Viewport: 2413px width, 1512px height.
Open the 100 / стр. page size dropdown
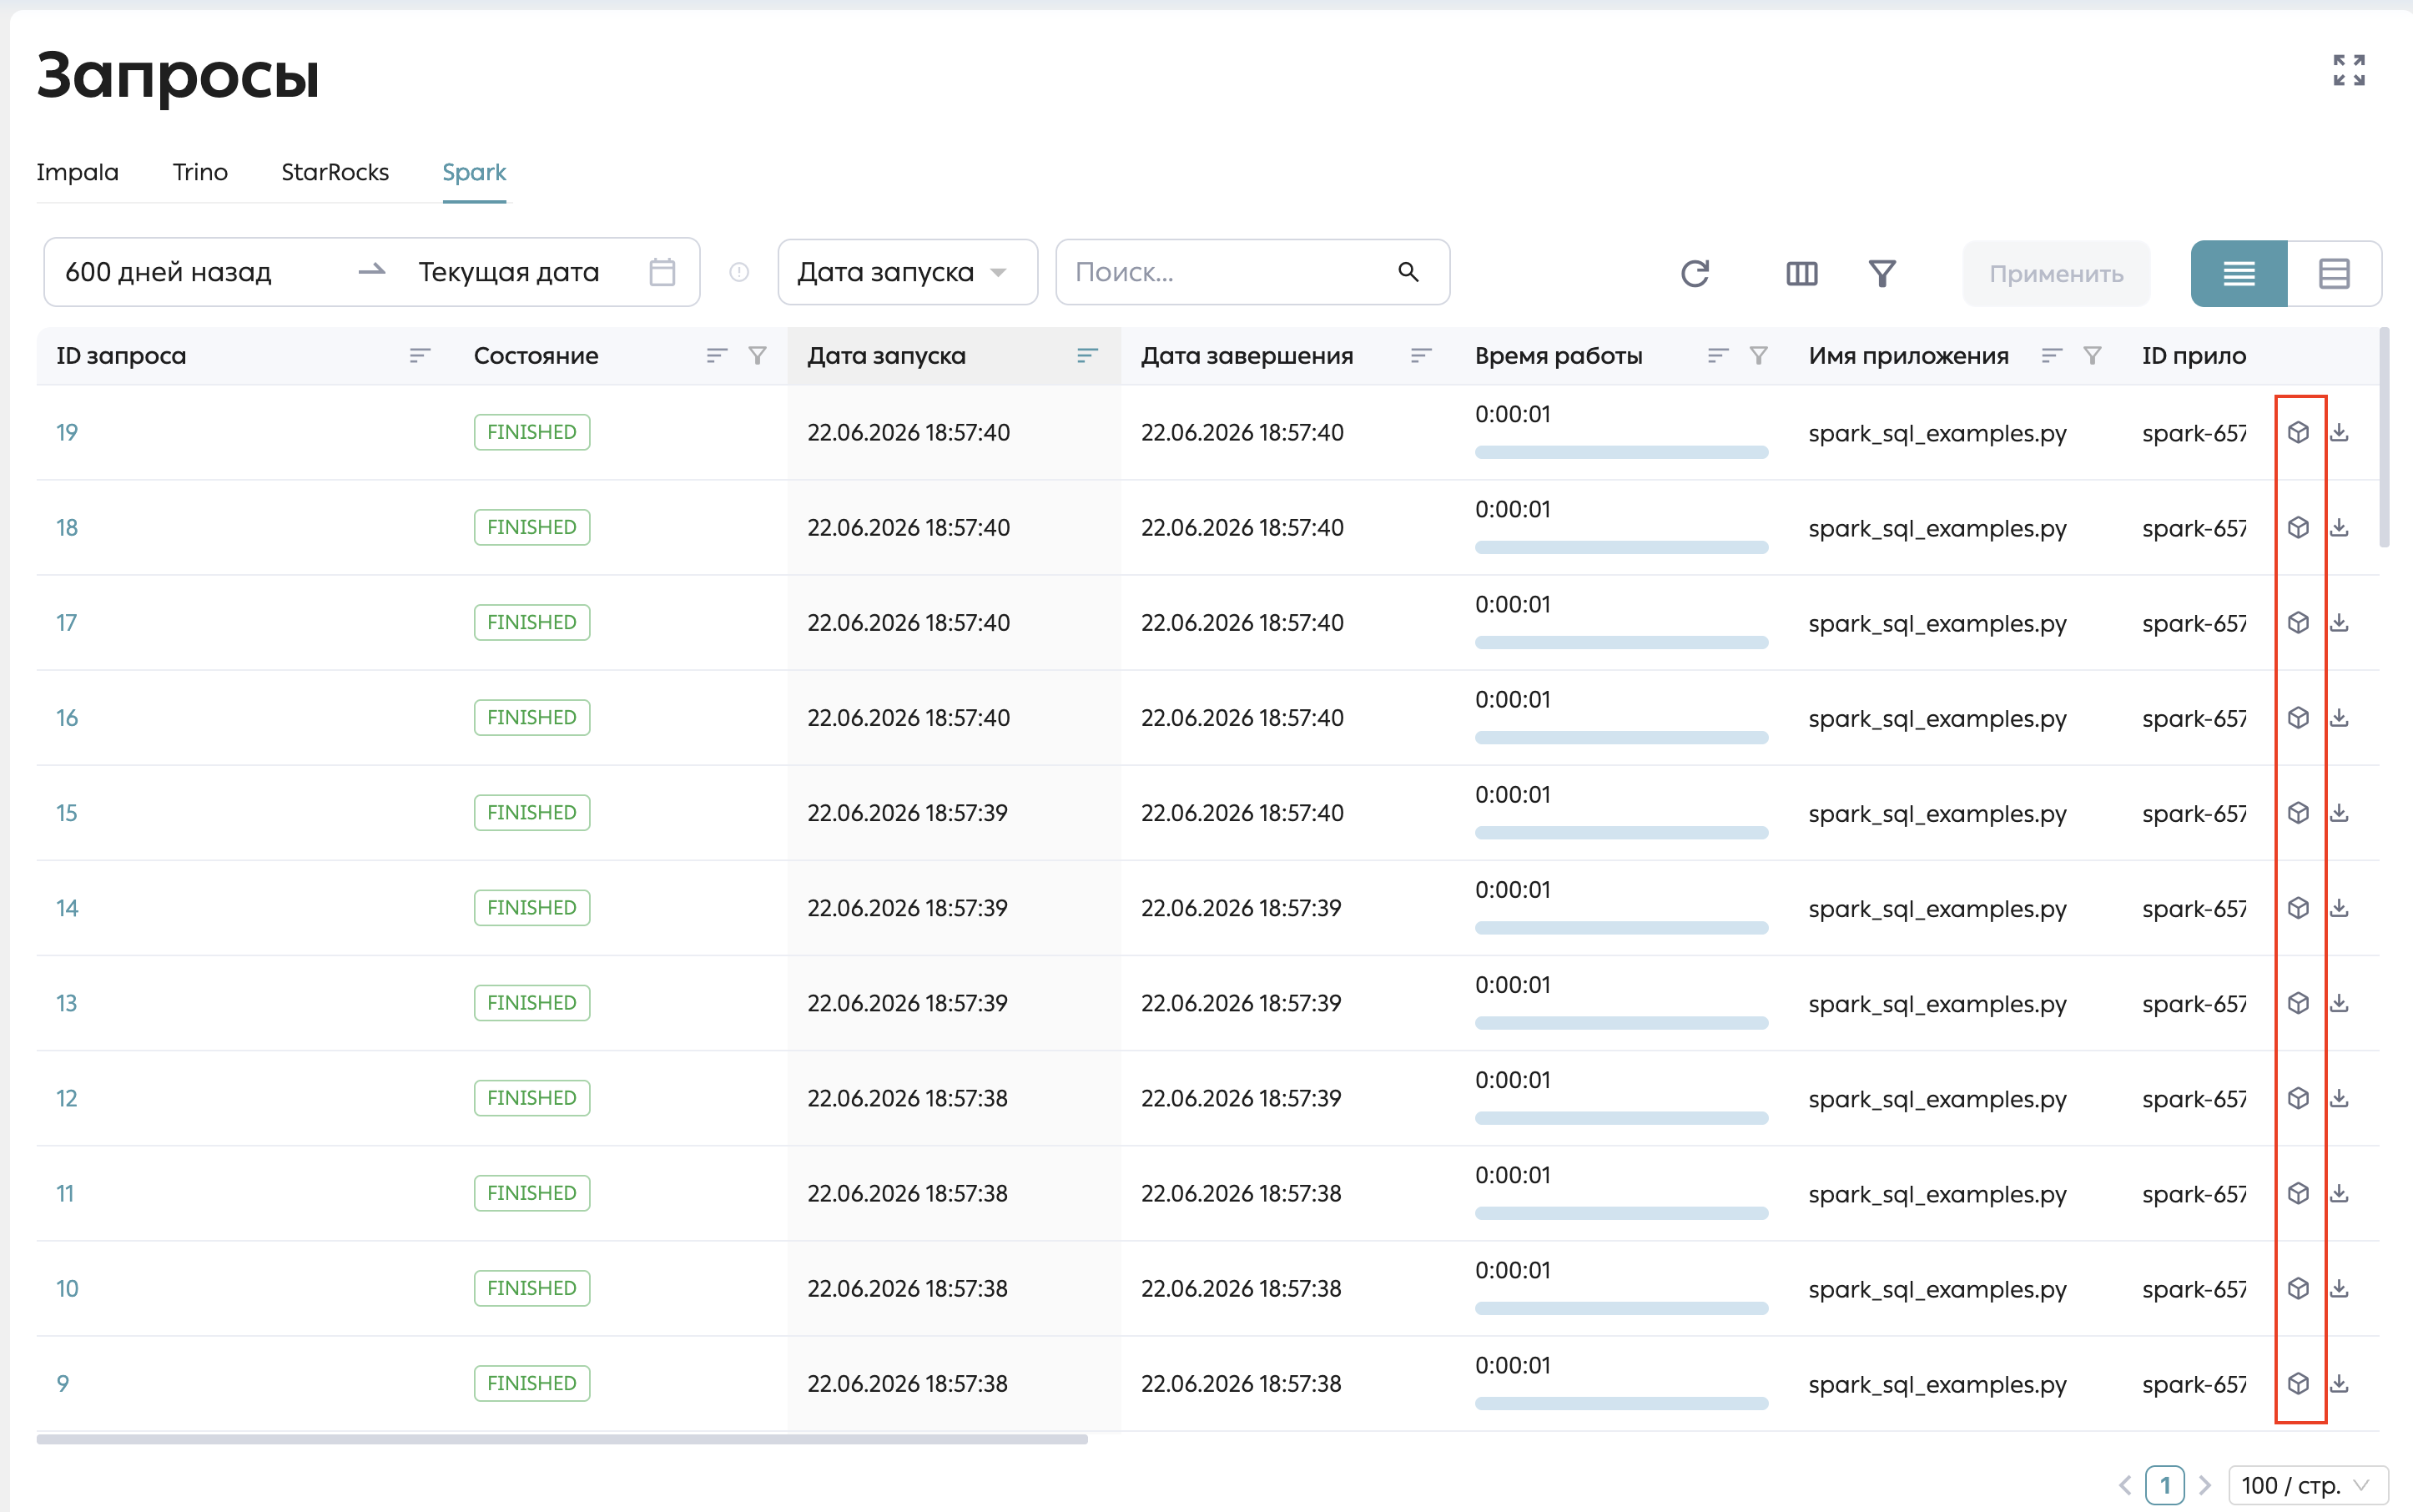pos(2308,1485)
